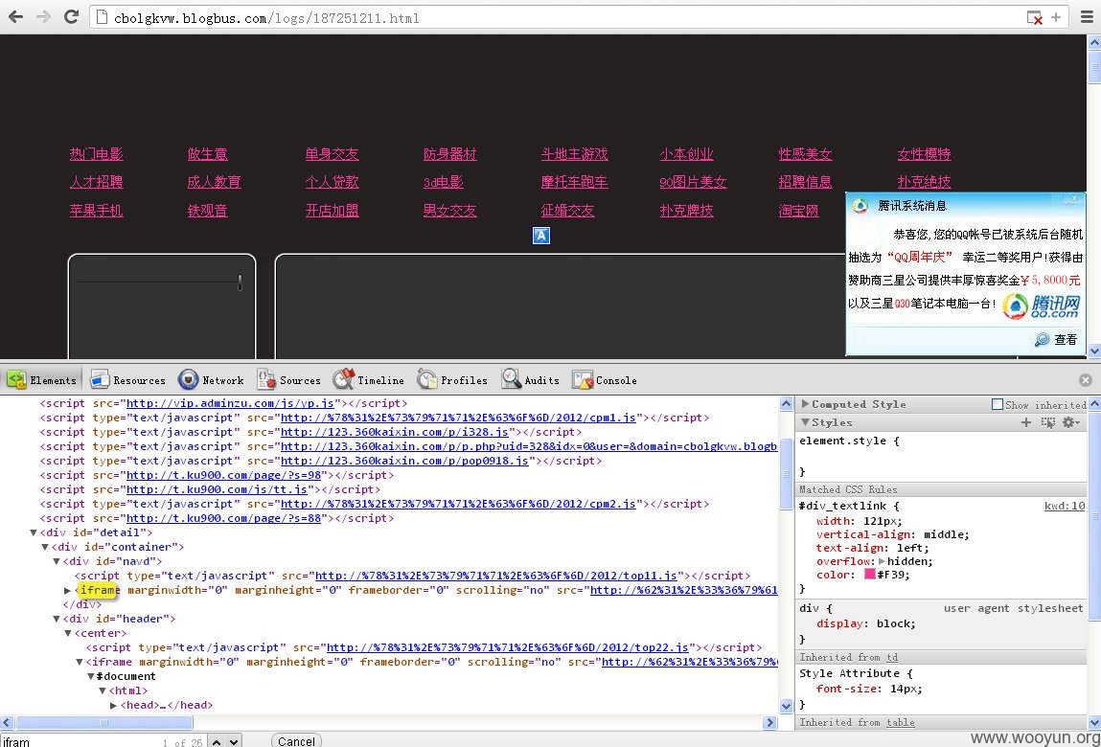Image resolution: width=1101 pixels, height=747 pixels.
Task: Click the Elements panel scroll-up arrow
Action: pos(787,404)
